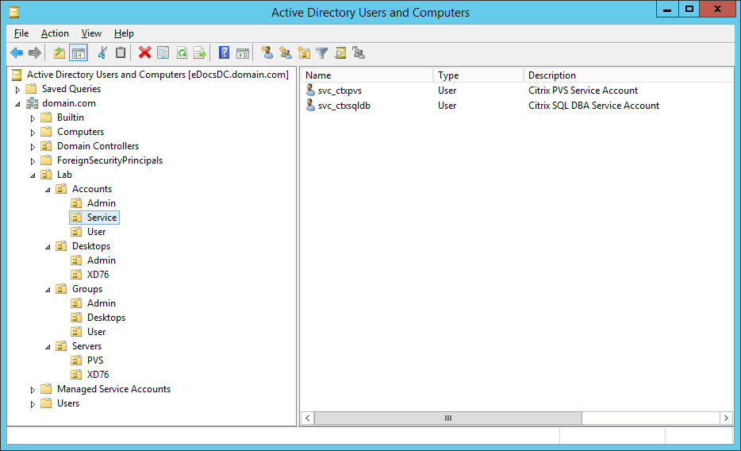
Task: Sort list by the Name column header
Action: [x=367, y=75]
